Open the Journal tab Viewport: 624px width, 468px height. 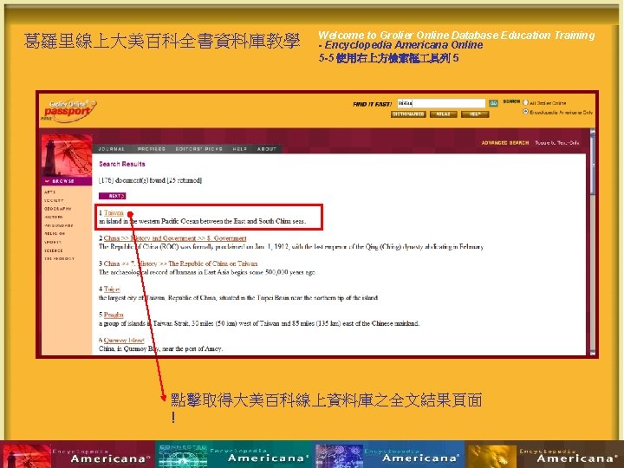tap(112, 149)
